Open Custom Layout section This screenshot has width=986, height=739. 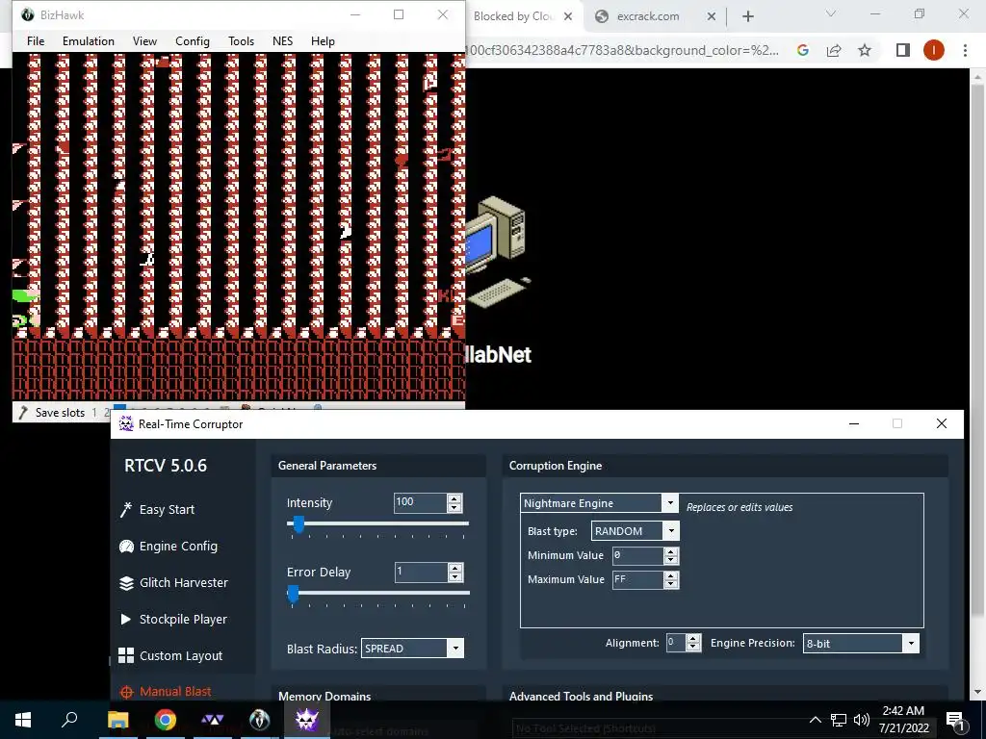pos(170,655)
